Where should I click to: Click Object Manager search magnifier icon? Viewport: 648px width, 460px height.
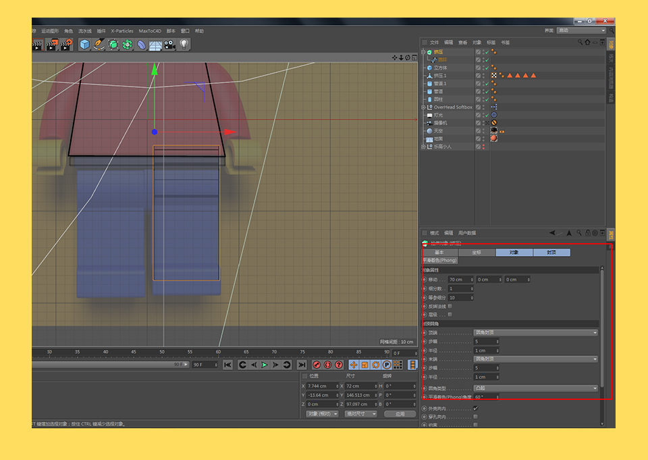click(580, 42)
